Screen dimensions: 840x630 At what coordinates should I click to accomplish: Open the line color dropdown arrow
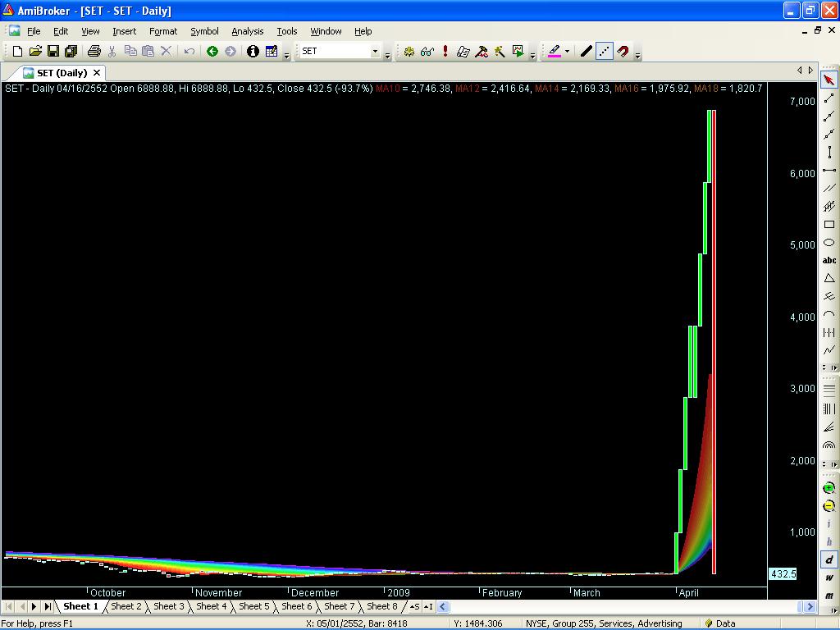coord(567,52)
